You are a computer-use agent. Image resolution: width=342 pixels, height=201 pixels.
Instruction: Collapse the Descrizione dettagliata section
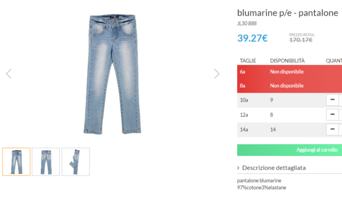pyautogui.click(x=271, y=168)
